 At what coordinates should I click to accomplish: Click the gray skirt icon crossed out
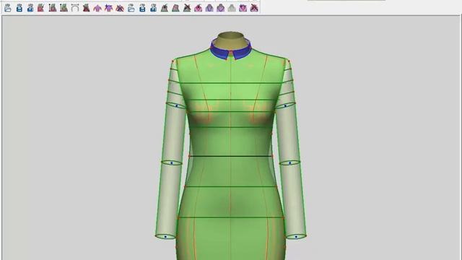(x=187, y=8)
